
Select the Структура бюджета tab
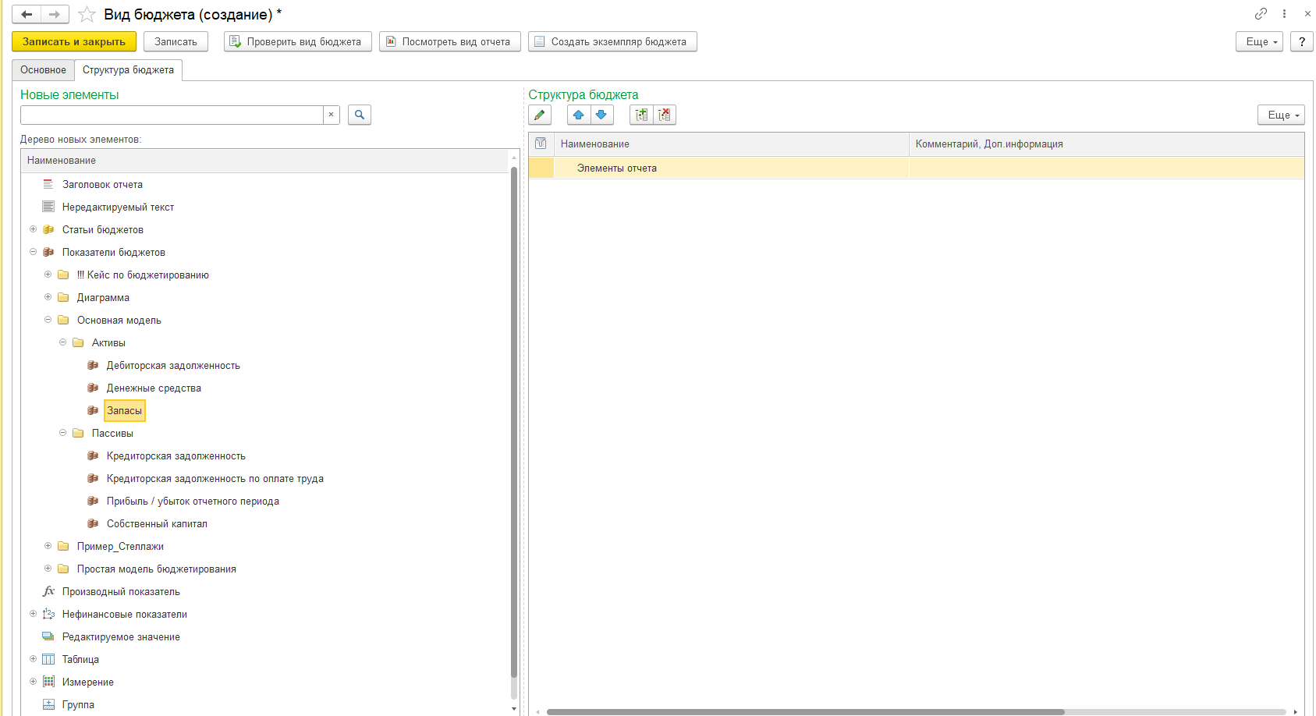(128, 70)
